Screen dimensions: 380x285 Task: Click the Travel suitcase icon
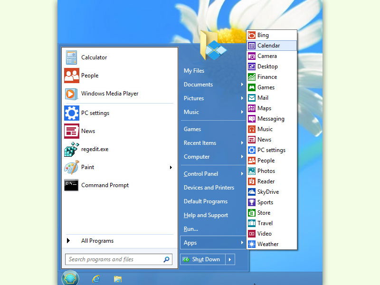click(252, 223)
